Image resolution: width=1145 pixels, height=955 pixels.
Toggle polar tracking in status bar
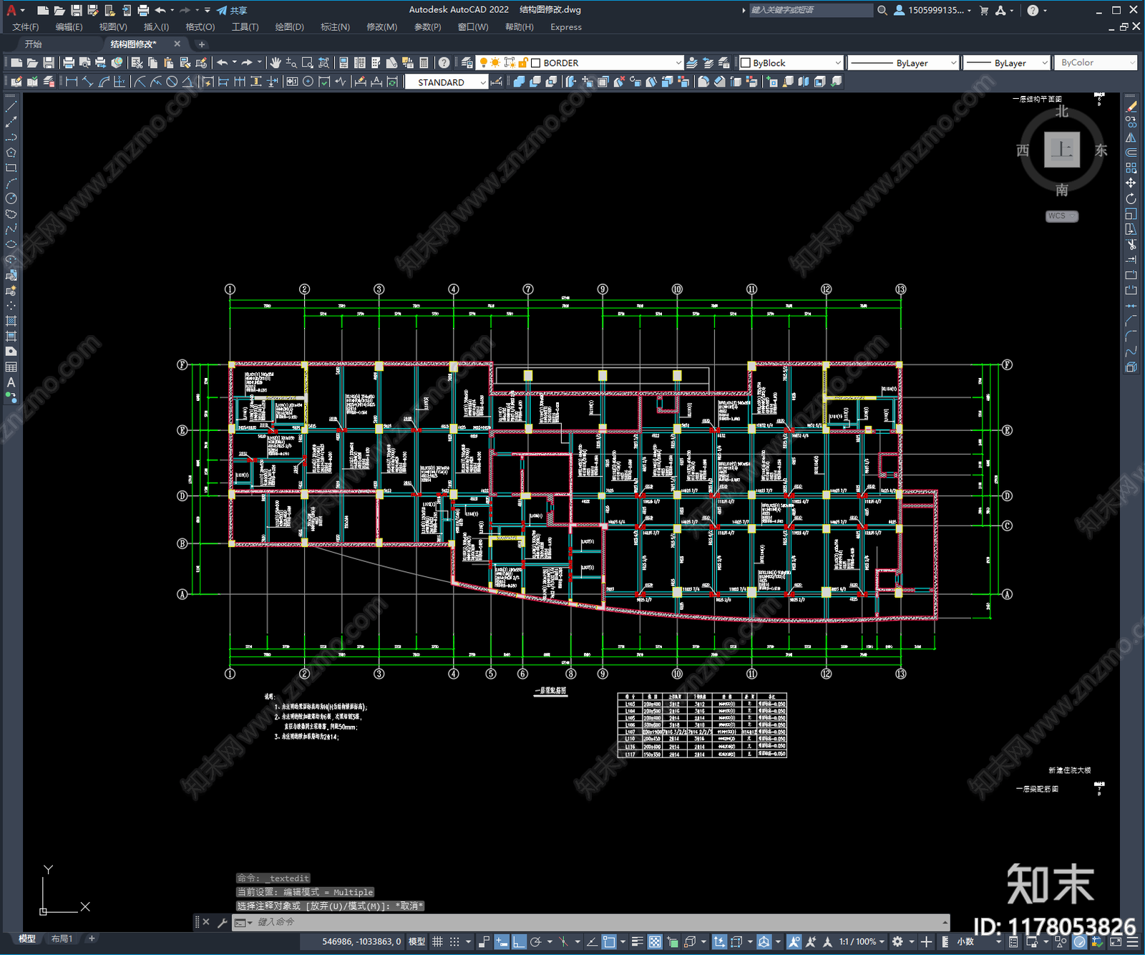[x=536, y=941]
